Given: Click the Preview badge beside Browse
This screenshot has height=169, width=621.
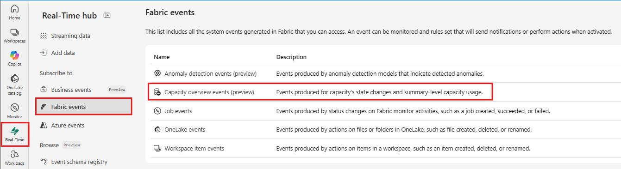Looking at the screenshot, I should point(72,145).
